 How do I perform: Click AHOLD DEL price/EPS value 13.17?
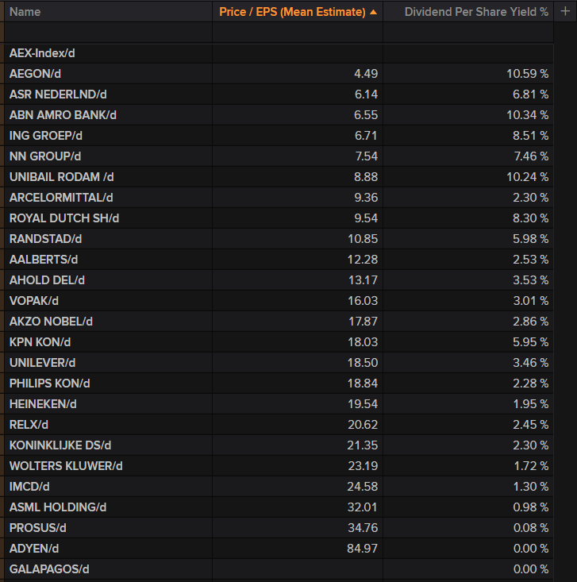[363, 280]
